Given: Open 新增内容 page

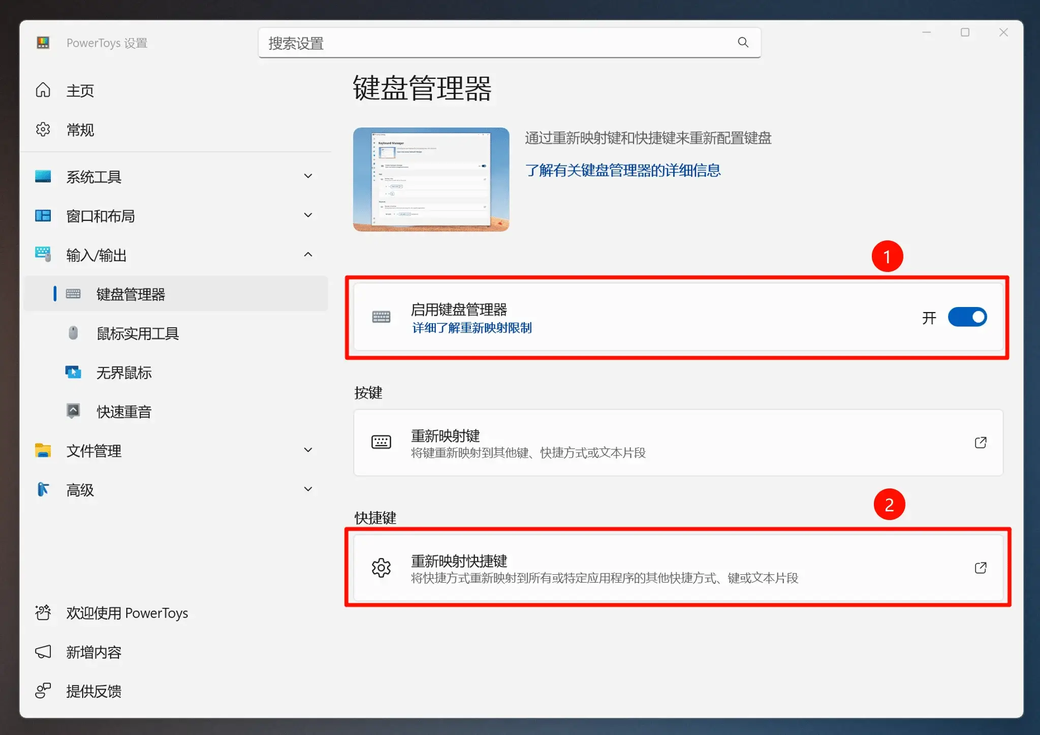Looking at the screenshot, I should click(176, 652).
